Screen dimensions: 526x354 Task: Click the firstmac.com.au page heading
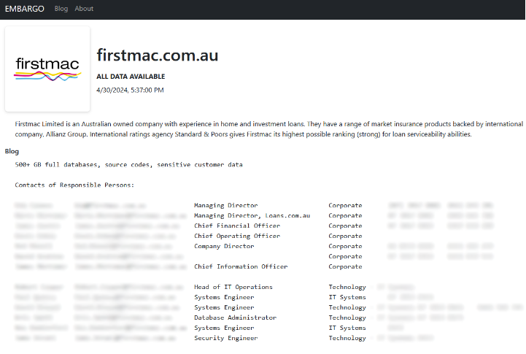pos(157,55)
